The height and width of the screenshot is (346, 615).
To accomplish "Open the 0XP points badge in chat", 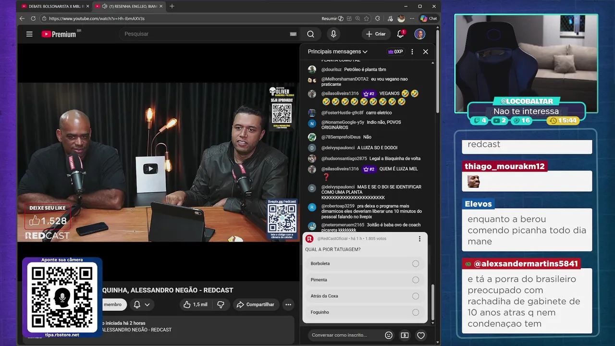I will pos(395,51).
